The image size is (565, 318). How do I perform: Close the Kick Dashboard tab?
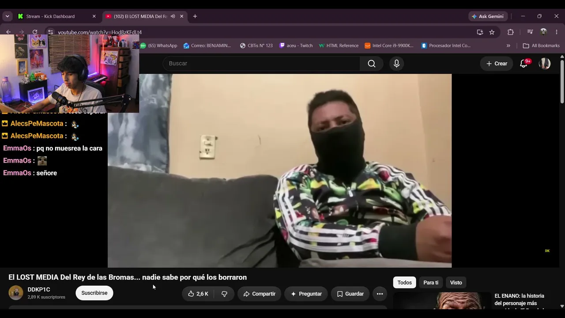point(94,16)
